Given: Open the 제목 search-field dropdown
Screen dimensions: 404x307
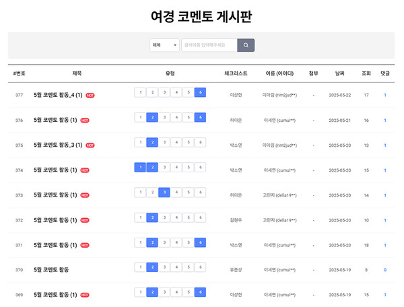Looking at the screenshot, I should click(164, 45).
